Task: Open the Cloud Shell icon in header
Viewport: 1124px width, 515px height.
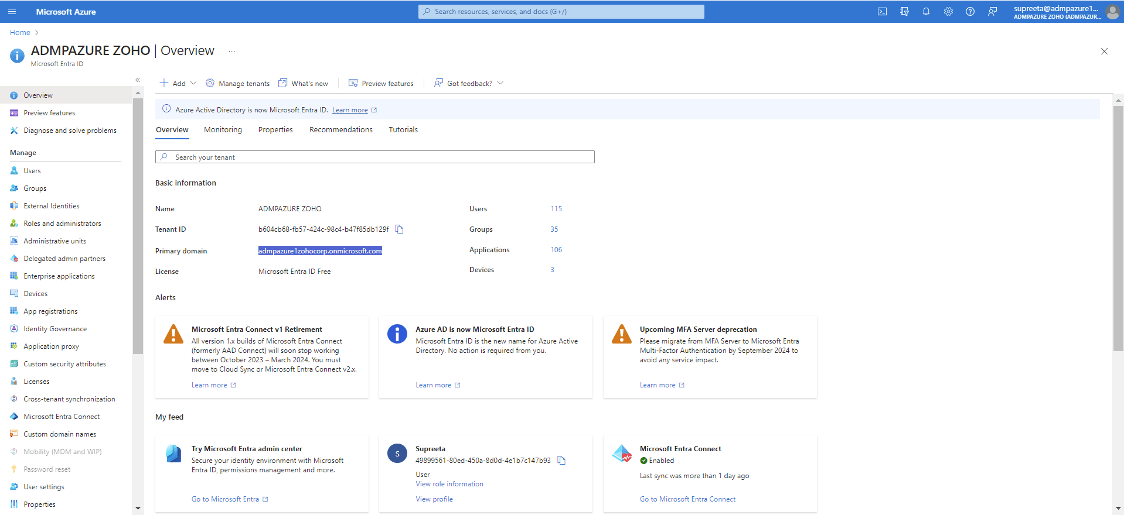Action: pos(882,12)
